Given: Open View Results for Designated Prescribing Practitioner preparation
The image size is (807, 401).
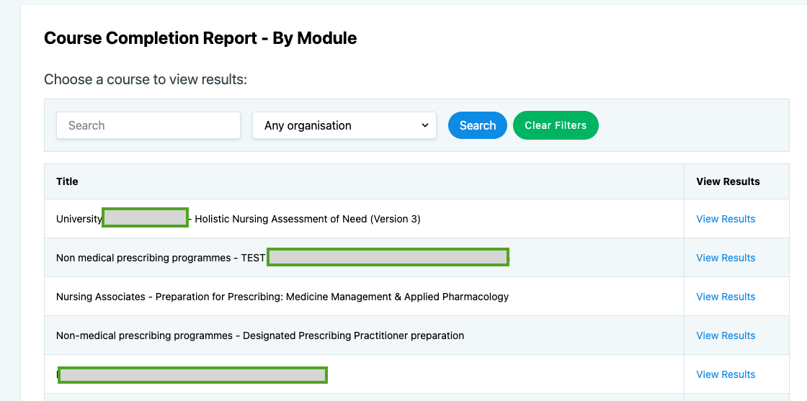Looking at the screenshot, I should click(x=726, y=335).
